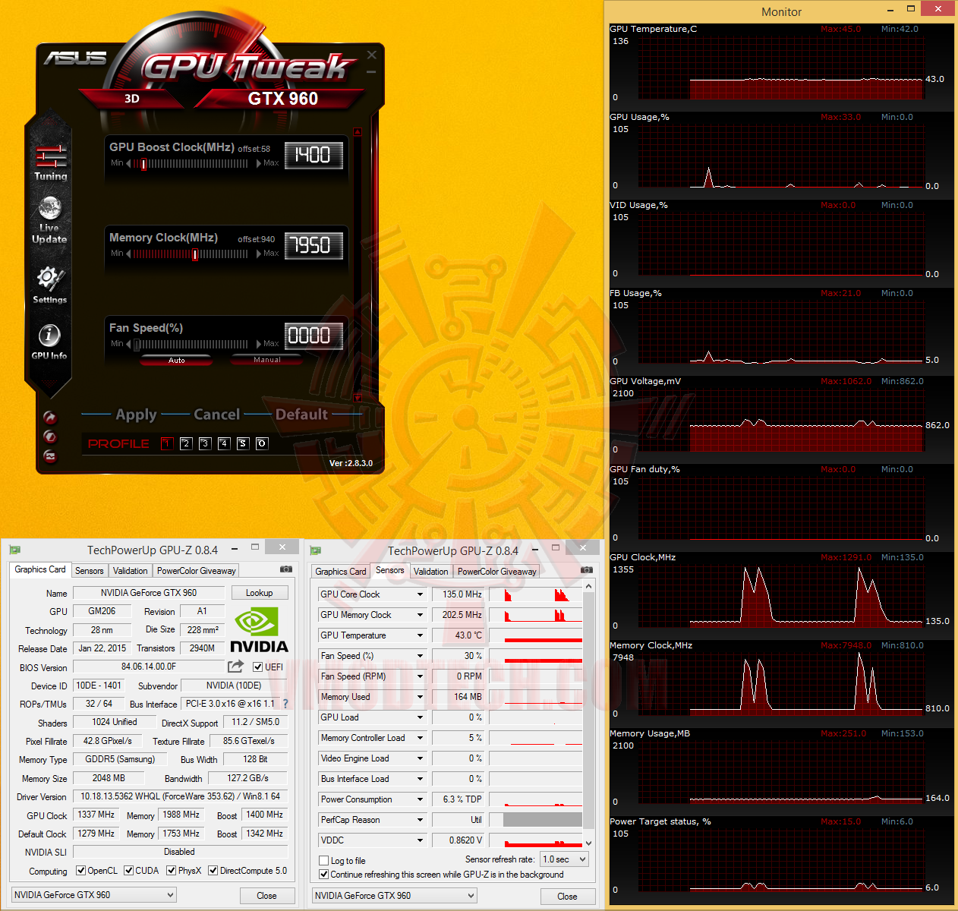The image size is (958, 911).
Task: Click the NVIDIA logo in GPU-Z
Action: click(x=259, y=629)
